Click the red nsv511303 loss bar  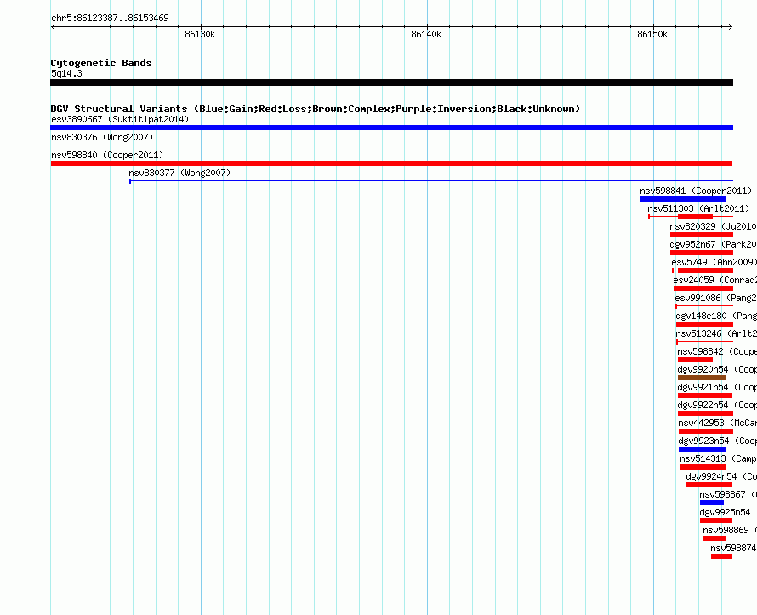[695, 217]
